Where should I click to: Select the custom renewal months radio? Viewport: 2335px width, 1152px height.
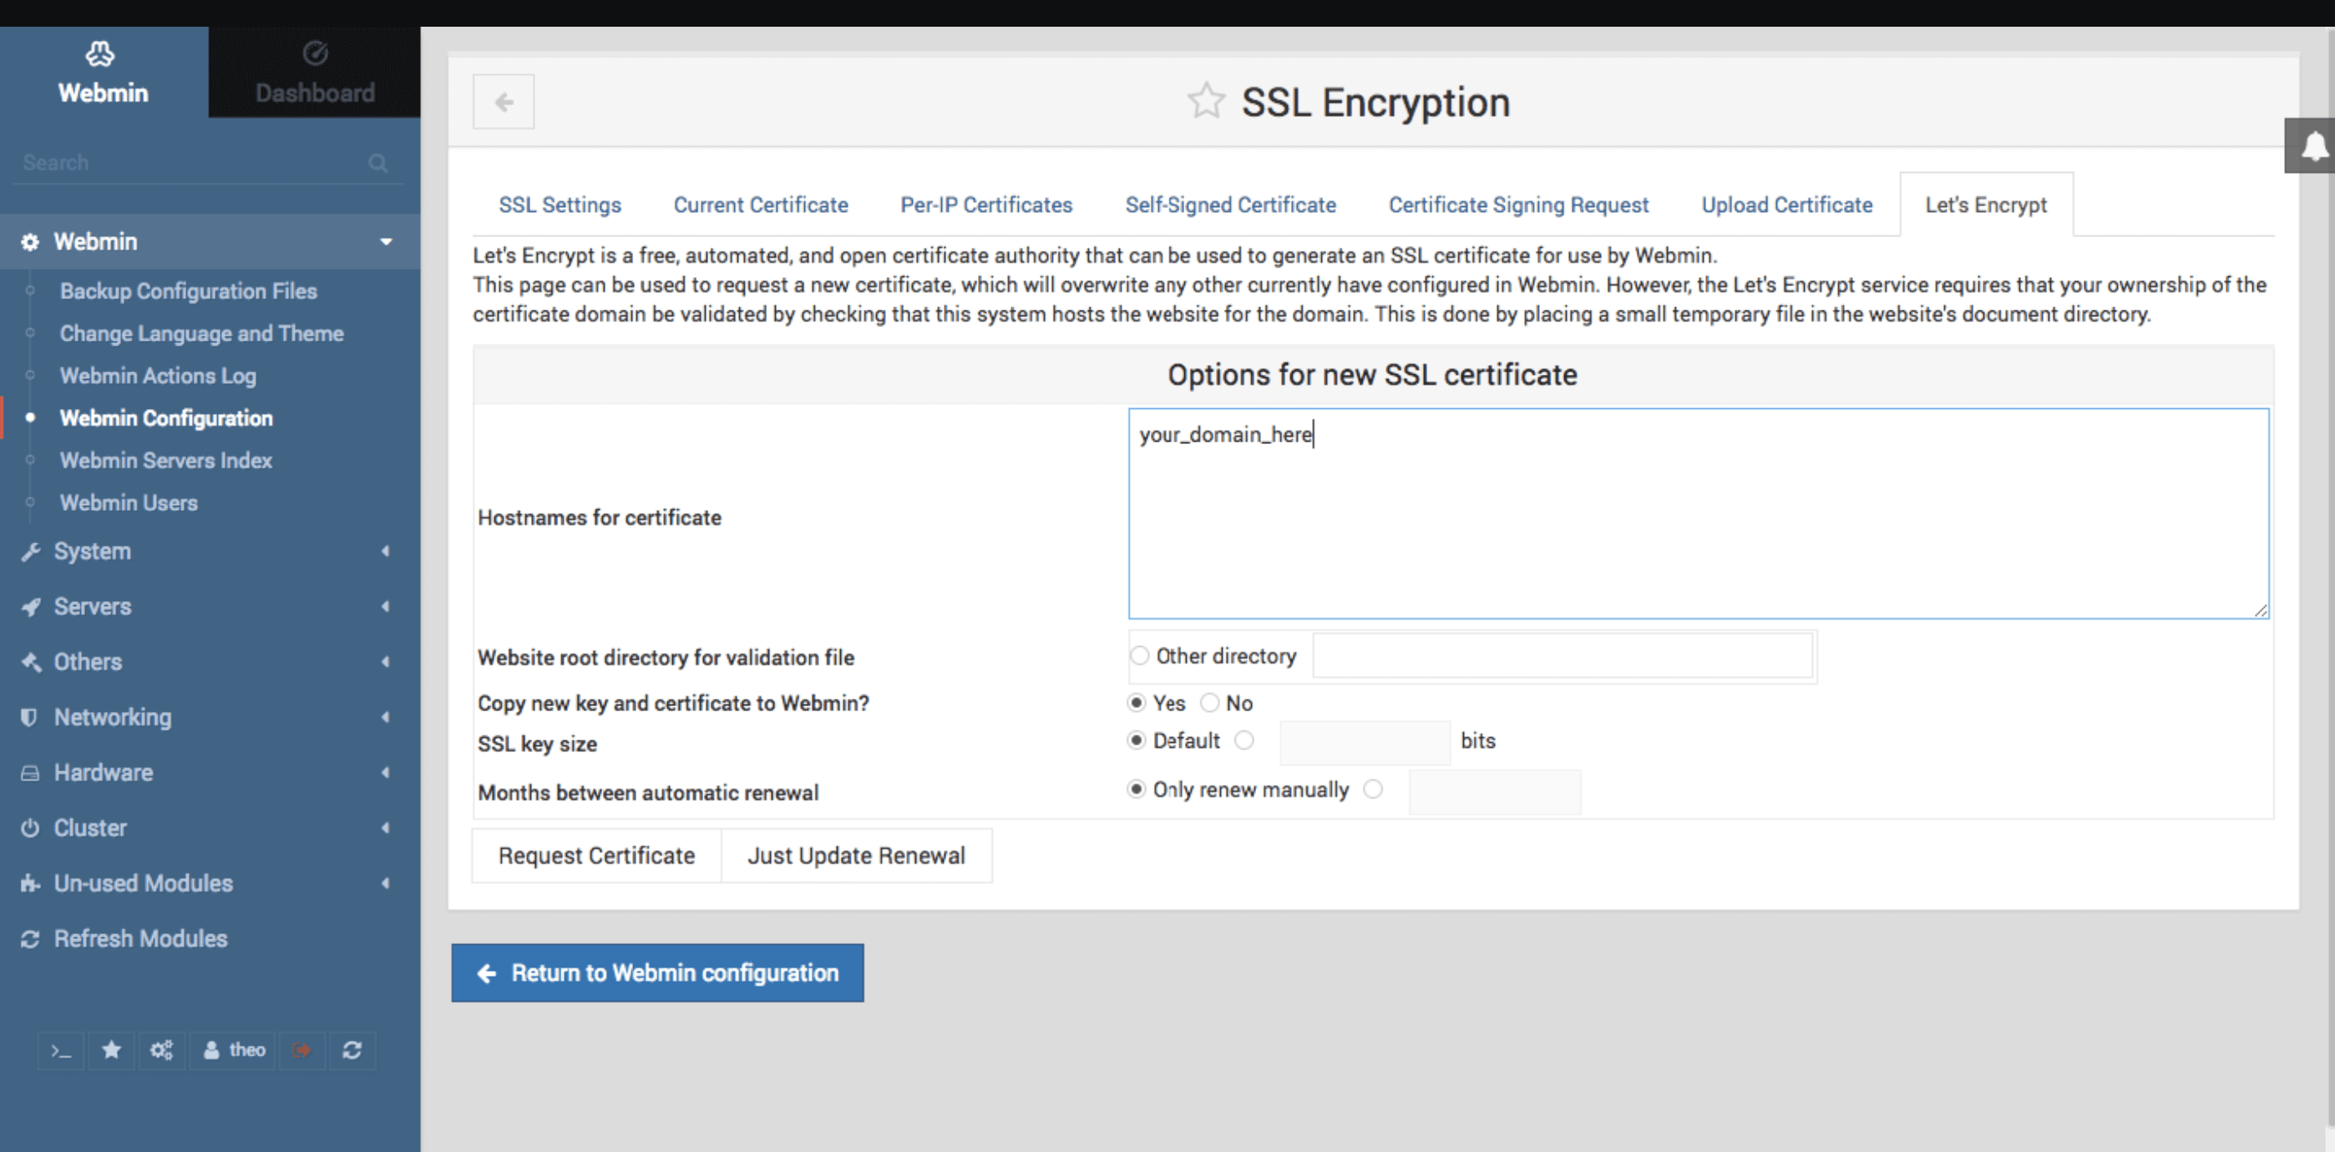[x=1373, y=790]
